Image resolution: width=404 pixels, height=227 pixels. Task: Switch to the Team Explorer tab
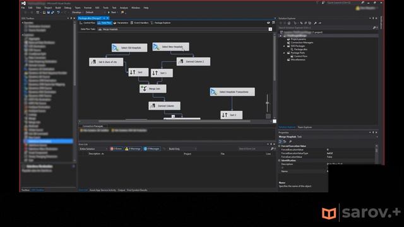(305, 127)
